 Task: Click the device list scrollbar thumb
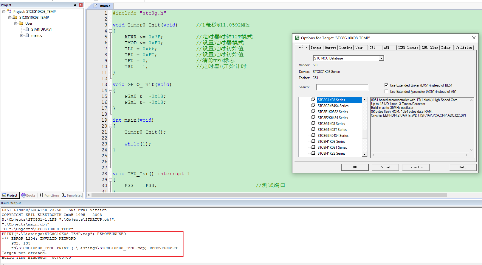[x=365, y=134]
